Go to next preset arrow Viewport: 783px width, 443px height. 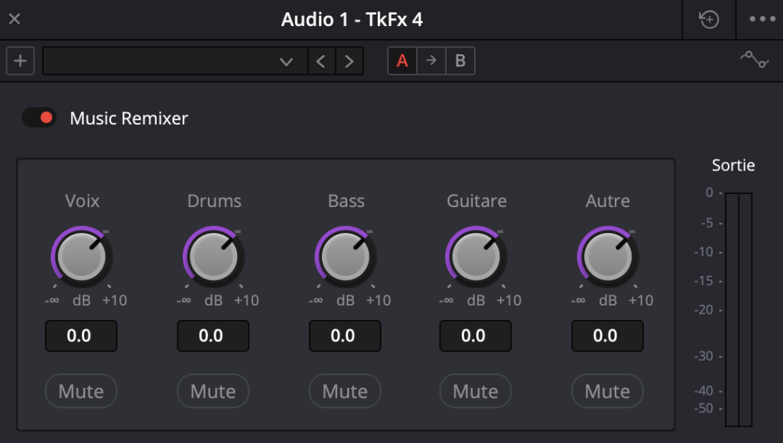pos(349,61)
